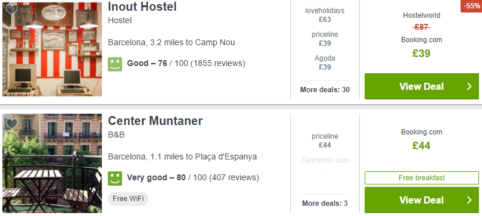
Task: Expand More deals: 3 for Center Muntaner
Action: pos(325,204)
